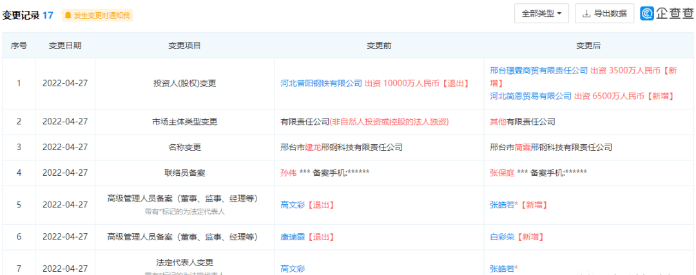696x275 pixels.
Task: Click 变更后 column header
Action: coord(588,46)
